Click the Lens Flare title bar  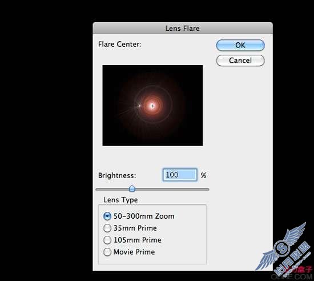click(x=183, y=28)
